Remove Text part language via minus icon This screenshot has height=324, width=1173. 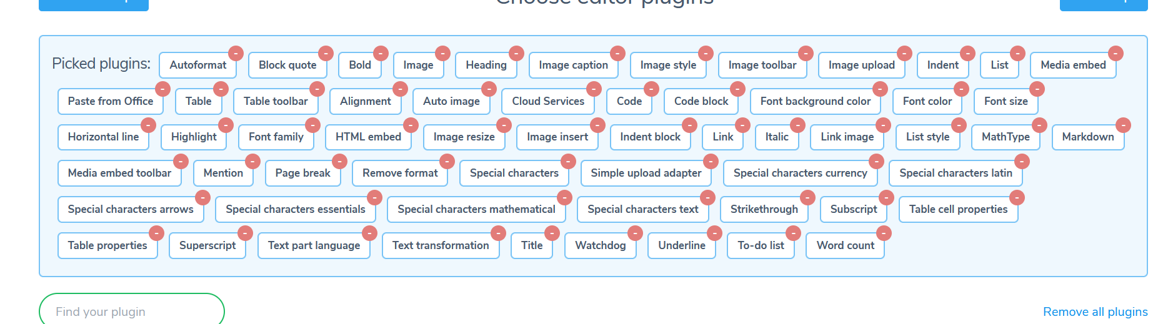pyautogui.click(x=369, y=233)
